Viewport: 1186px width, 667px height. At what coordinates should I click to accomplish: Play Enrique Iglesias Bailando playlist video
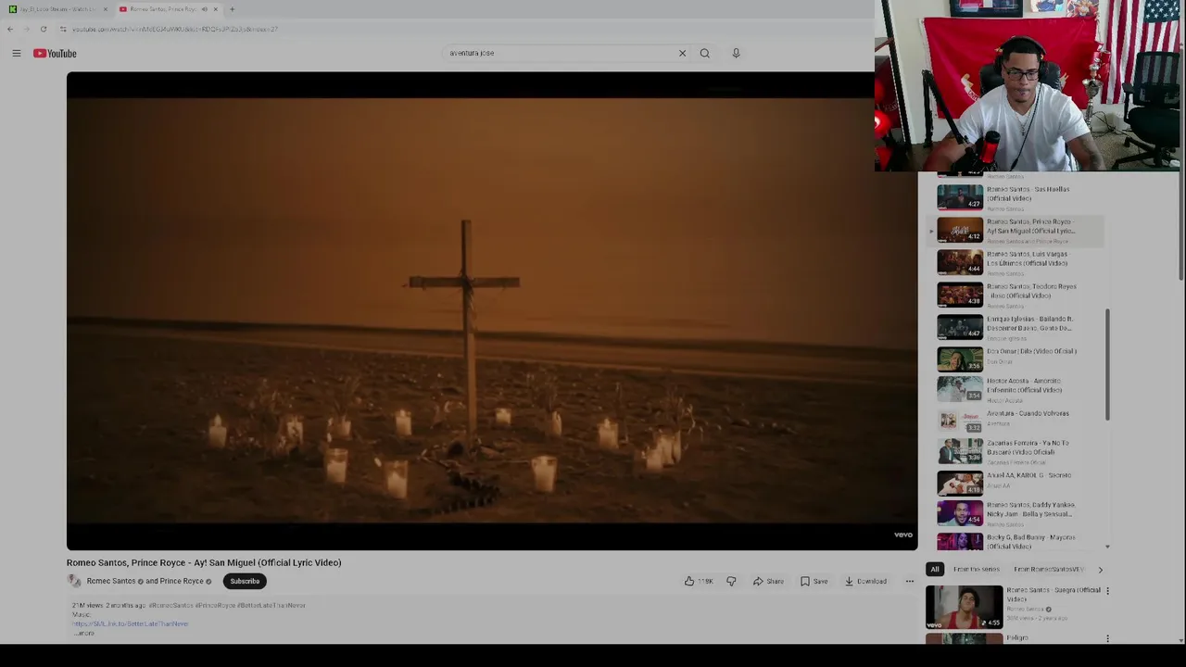[1016, 327]
